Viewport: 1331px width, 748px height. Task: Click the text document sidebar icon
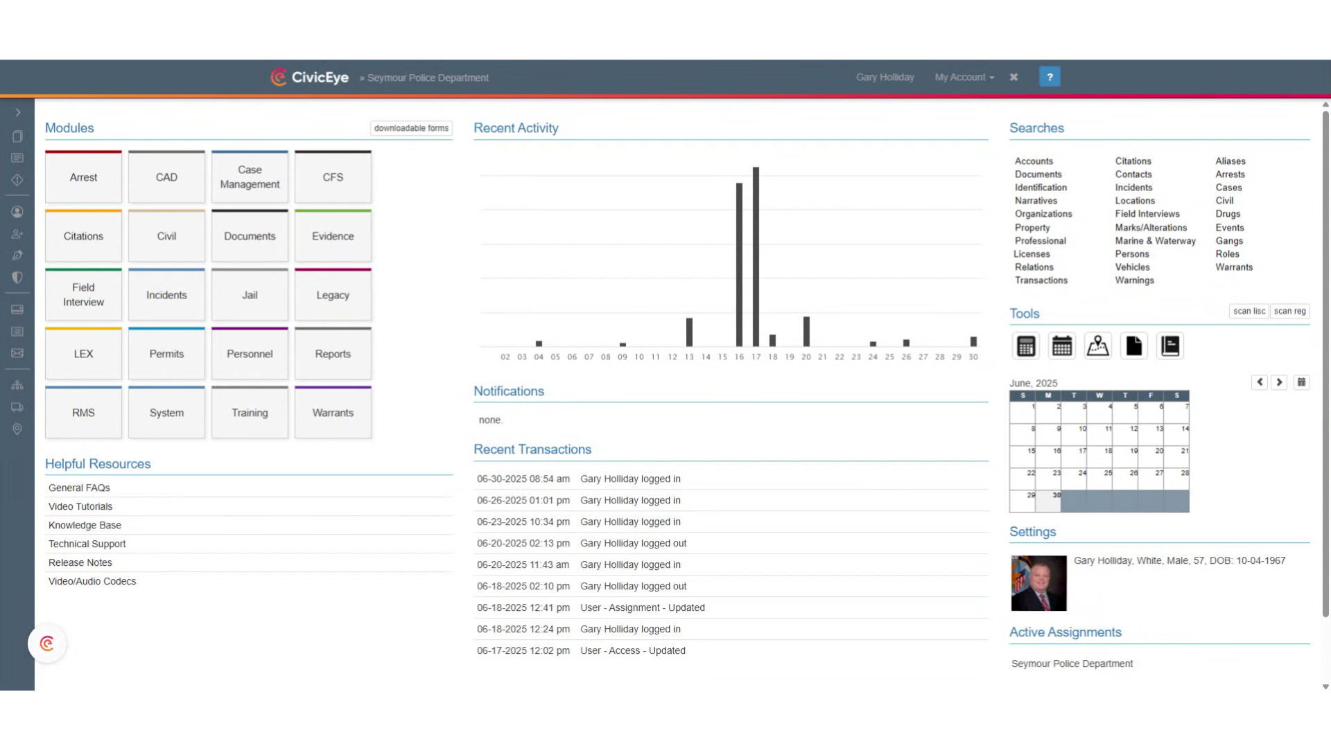pos(17,158)
